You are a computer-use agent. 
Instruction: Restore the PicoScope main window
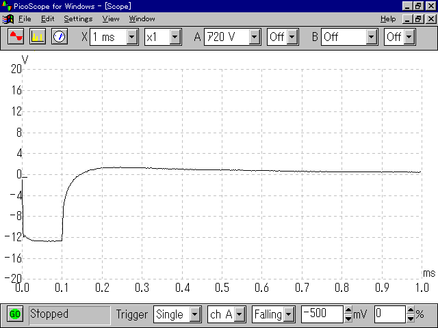pyautogui.click(x=418, y=6)
